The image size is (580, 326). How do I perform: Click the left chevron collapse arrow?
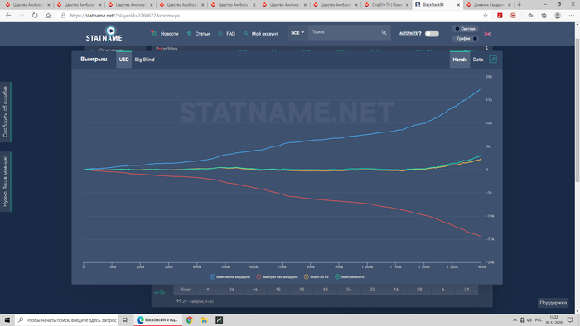pyautogui.click(x=487, y=48)
